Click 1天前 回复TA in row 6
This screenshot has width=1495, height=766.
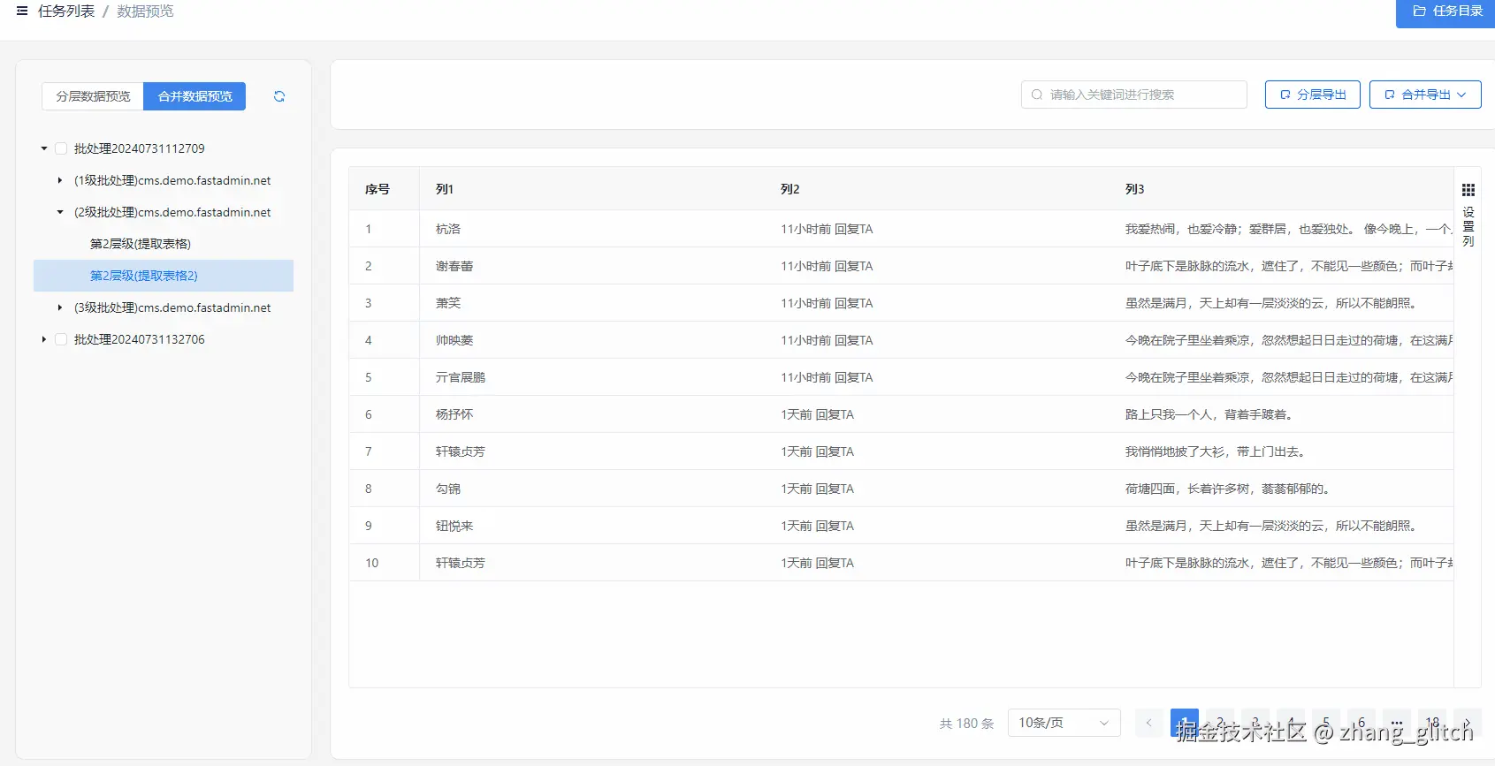coord(817,414)
